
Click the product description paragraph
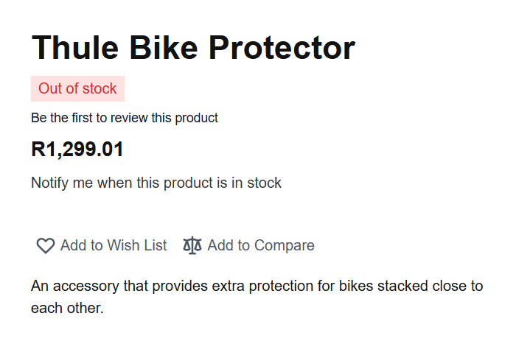(257, 296)
